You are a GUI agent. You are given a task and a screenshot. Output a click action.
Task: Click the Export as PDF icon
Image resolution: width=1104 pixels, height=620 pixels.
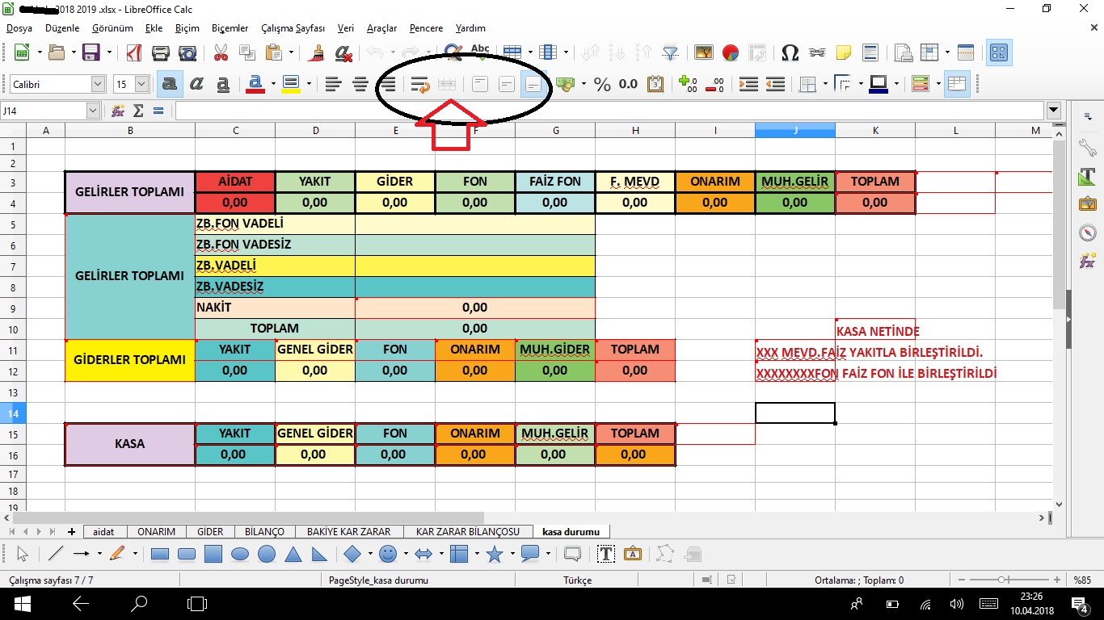pos(133,52)
